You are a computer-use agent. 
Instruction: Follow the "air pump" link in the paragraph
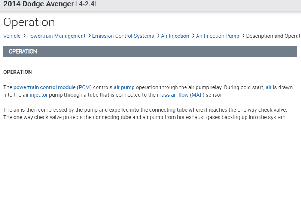(x=124, y=87)
